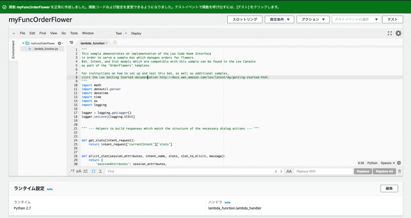The width and height of the screenshot is (411, 218).
Task: Open the Test dropdown arrow in editor
Action: (126, 33)
